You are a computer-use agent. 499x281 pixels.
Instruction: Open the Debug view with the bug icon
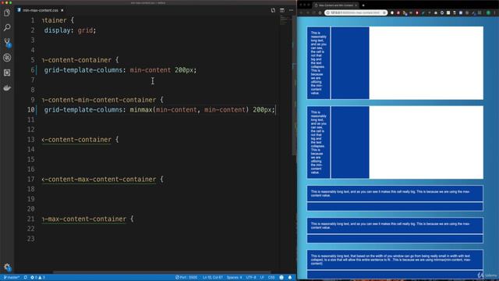[x=7, y=58]
